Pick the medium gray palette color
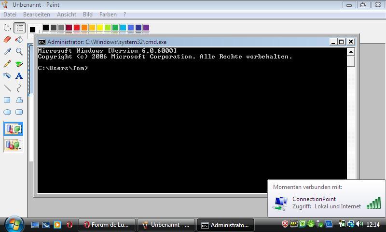Screen dimensions: 386x232 [x=61, y=28]
